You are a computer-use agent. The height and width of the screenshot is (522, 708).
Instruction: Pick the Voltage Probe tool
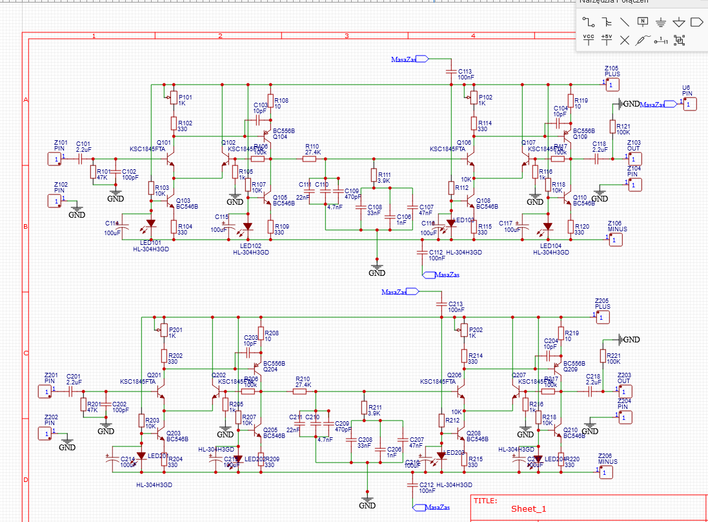(x=642, y=39)
